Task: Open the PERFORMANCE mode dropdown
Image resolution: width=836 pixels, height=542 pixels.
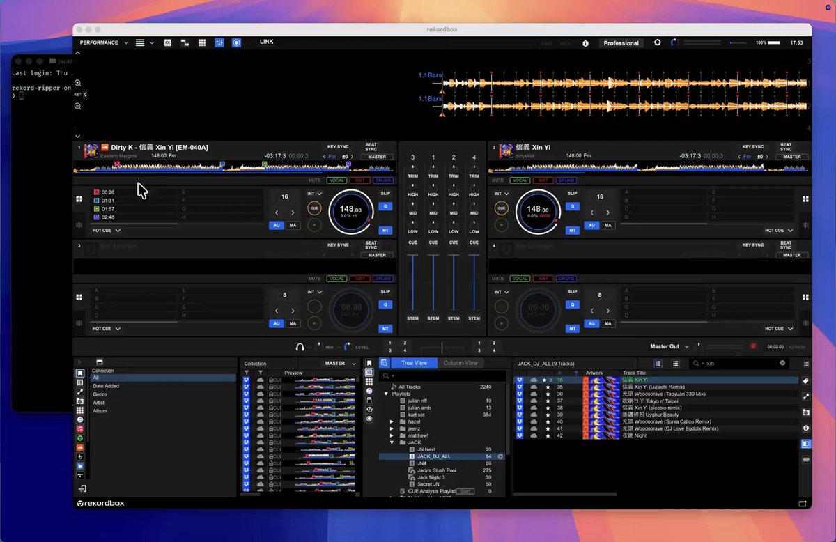Action: click(x=104, y=42)
